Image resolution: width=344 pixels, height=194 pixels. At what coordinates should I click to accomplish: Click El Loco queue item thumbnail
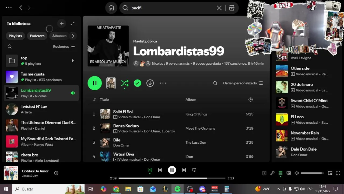tap(282, 119)
